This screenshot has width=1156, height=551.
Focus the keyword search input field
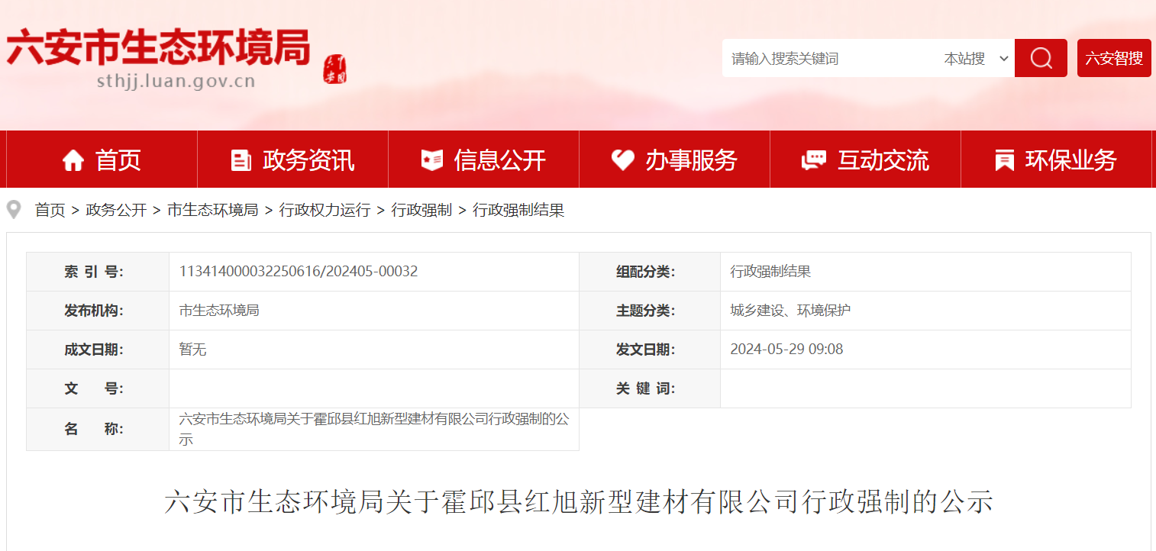(x=831, y=58)
